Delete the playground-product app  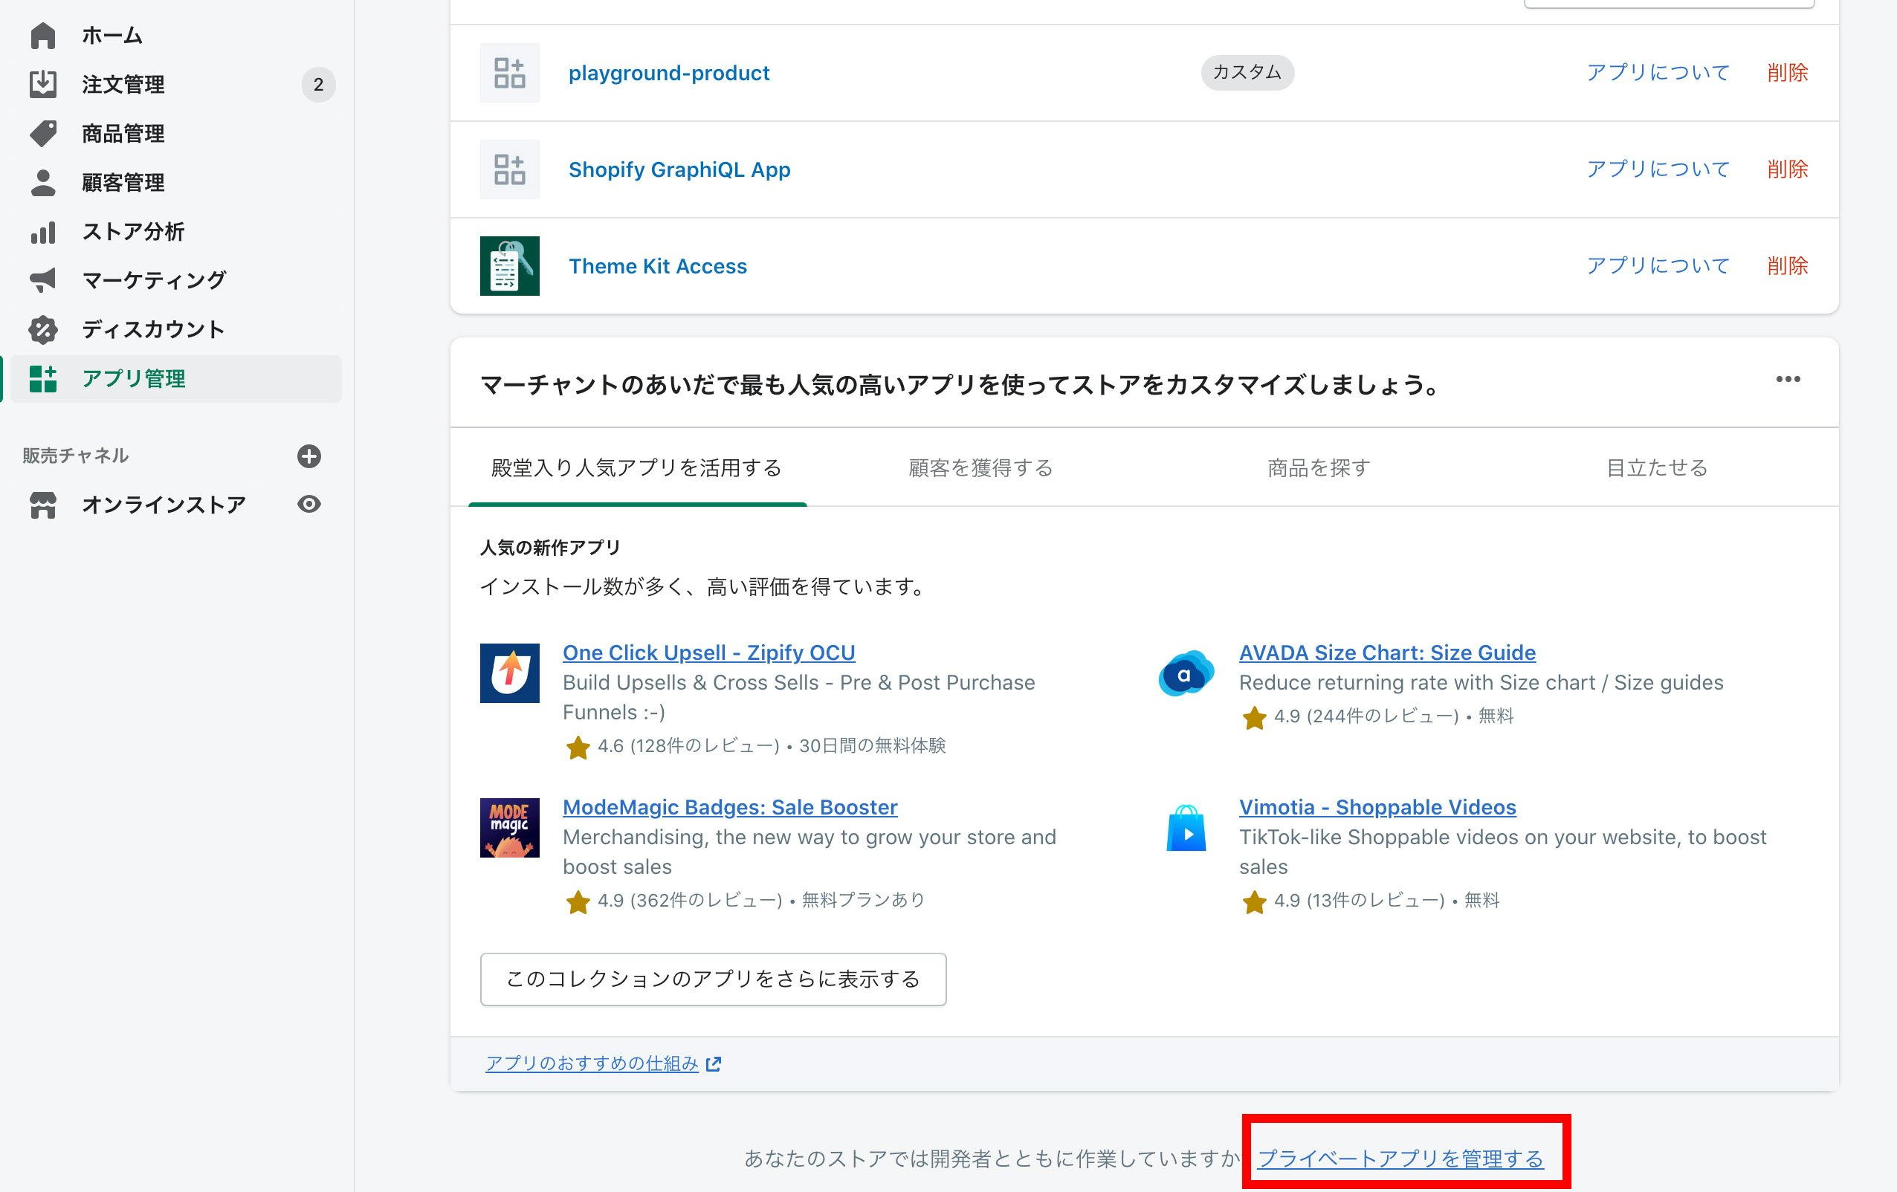coord(1787,73)
